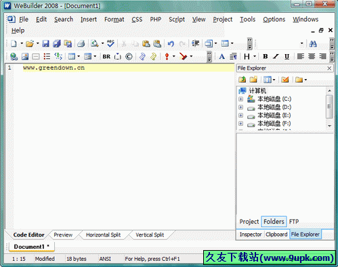Switch to the Project panel tab
Viewport: 338px width, 267px height.
tap(249, 222)
